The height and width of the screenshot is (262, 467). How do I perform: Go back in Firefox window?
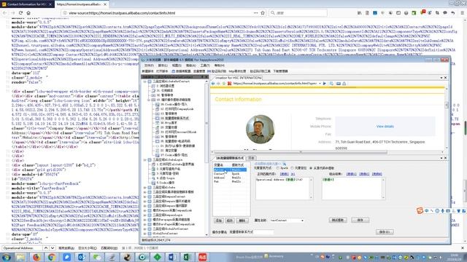pos(5,13)
